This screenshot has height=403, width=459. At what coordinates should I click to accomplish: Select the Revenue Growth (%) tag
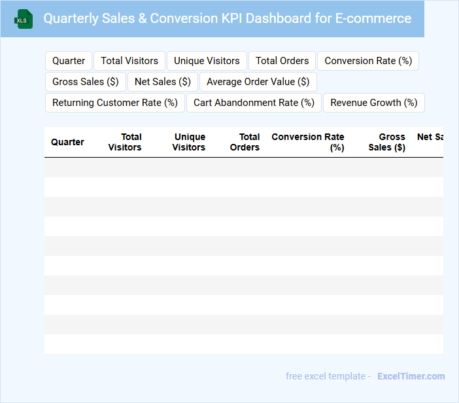coord(374,103)
